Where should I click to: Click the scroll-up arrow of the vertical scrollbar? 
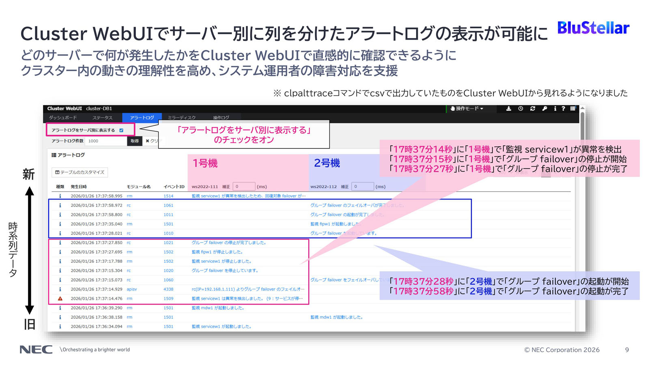tap(582, 108)
